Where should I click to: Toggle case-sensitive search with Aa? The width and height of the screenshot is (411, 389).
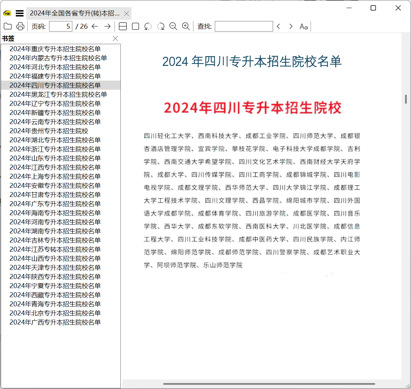click(x=303, y=26)
